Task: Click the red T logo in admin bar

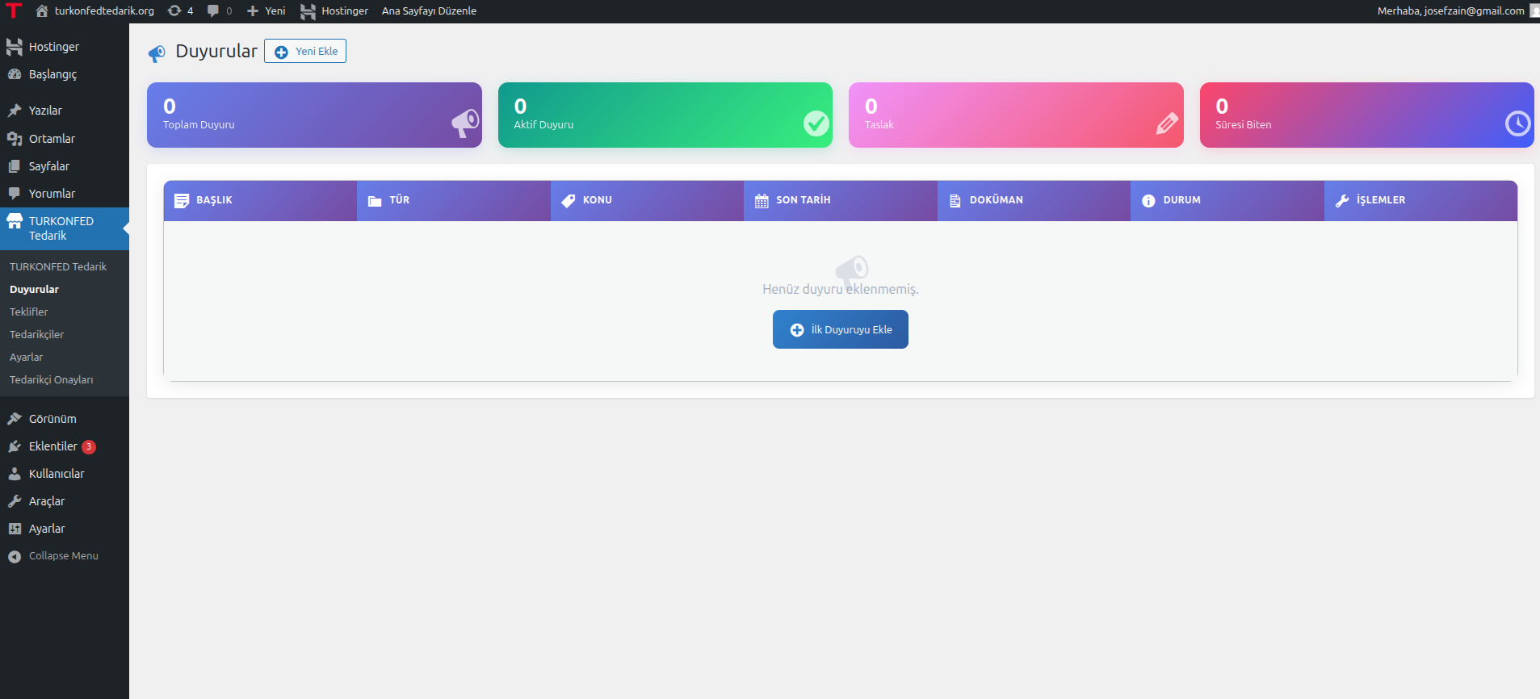Action: 14,10
